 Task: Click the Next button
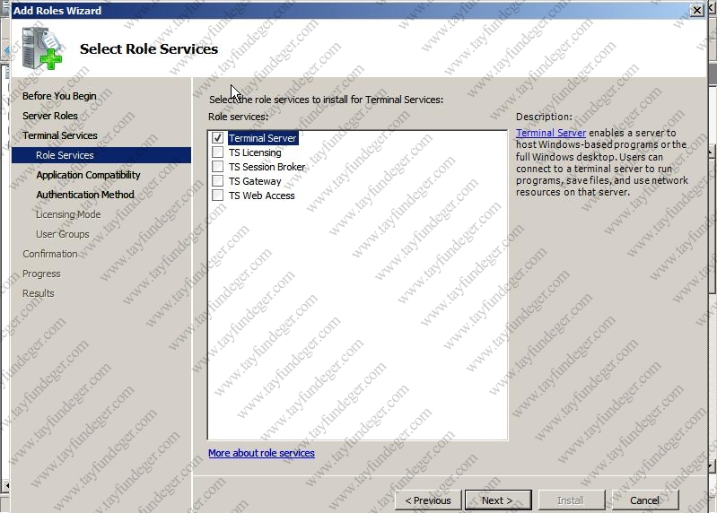498,500
